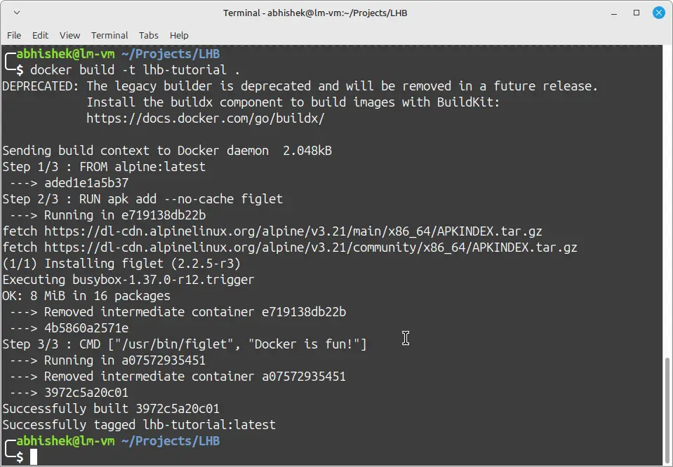Image resolution: width=673 pixels, height=467 pixels.
Task: Open the Terminal menu
Action: pyautogui.click(x=109, y=35)
